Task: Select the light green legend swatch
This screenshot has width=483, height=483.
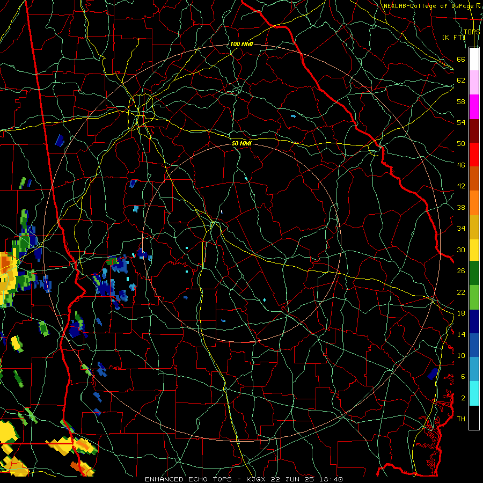Action: [474, 297]
